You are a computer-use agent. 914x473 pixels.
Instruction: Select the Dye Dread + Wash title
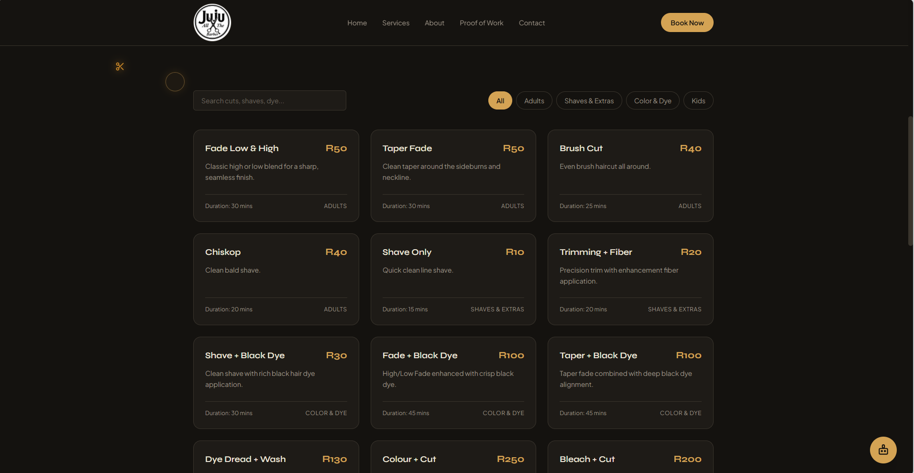pyautogui.click(x=245, y=459)
